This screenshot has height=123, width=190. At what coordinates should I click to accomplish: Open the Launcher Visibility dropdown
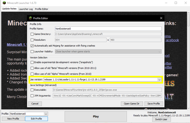159,52
